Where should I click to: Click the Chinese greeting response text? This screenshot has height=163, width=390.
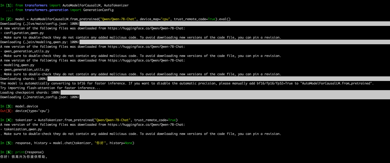(x=23, y=157)
